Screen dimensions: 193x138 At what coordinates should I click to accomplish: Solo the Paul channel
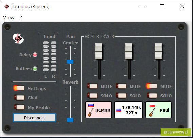152,95
